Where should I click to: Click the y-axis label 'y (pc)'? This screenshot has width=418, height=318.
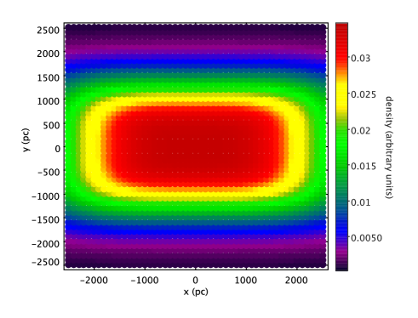tap(26, 140)
